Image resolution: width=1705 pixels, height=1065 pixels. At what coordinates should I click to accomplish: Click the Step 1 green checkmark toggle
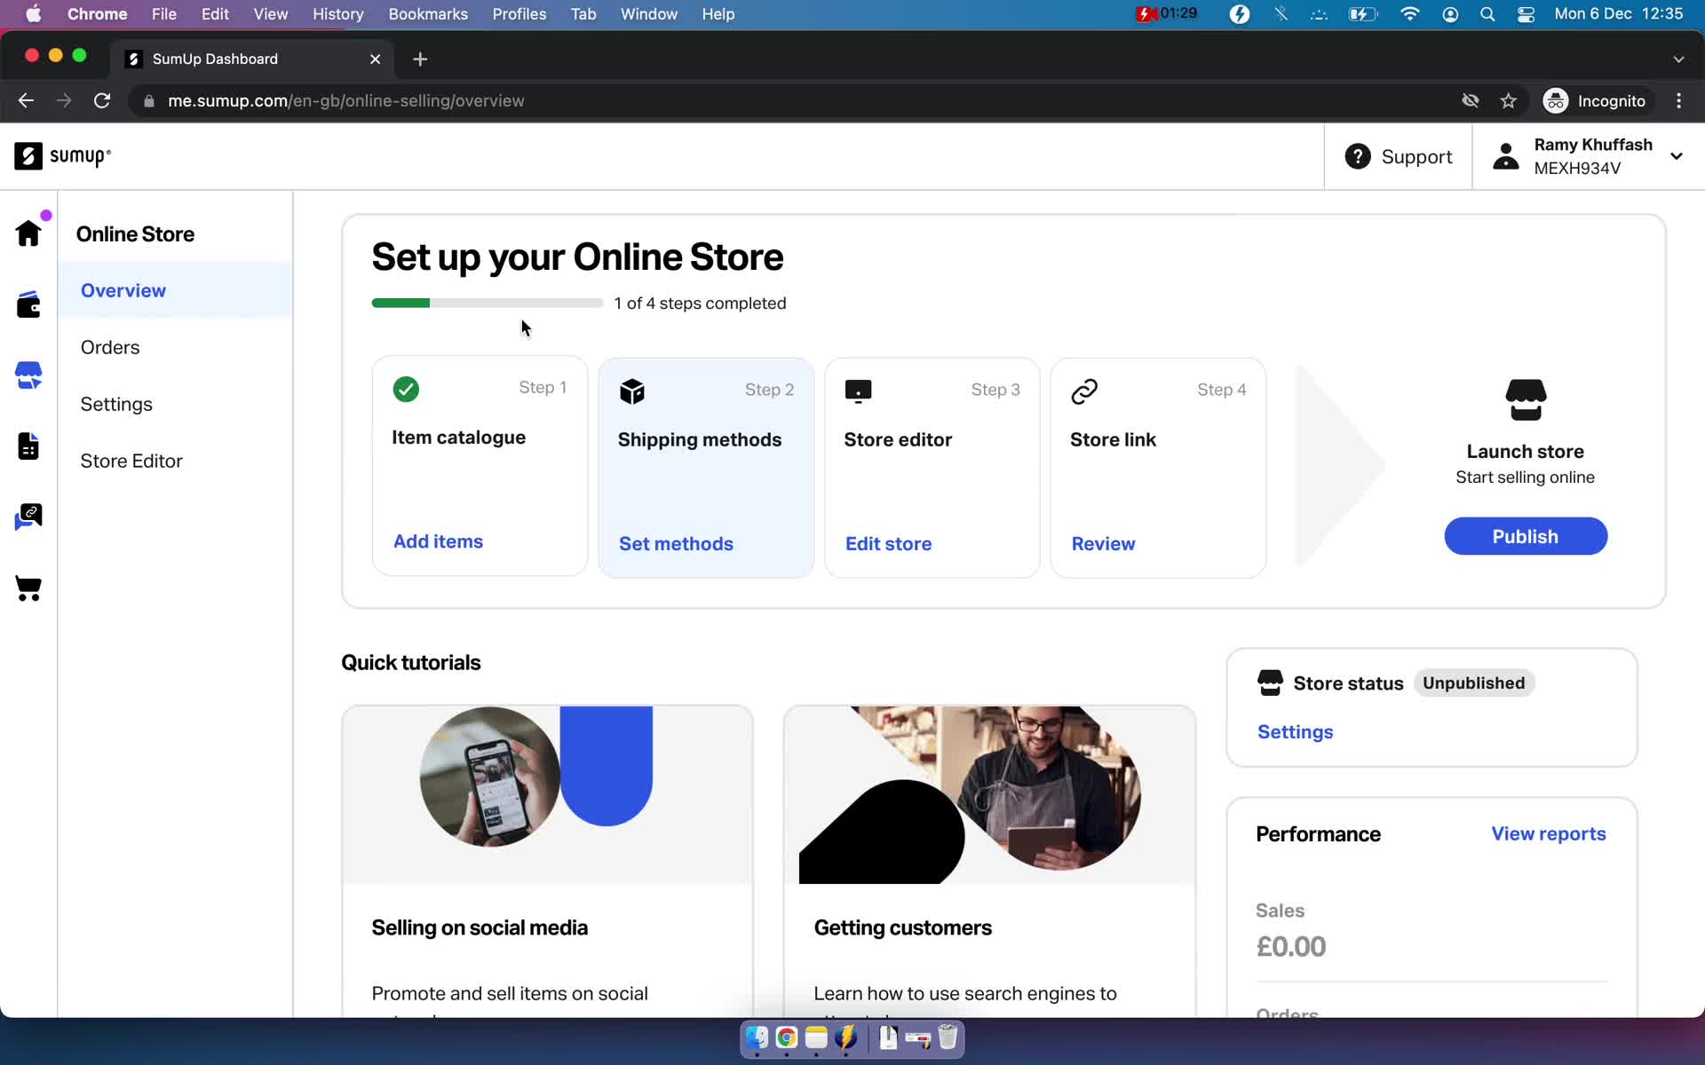click(x=407, y=388)
